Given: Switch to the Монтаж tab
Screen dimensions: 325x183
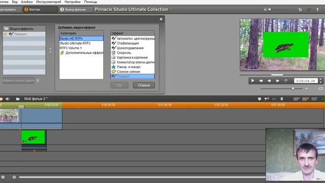Looking at the screenshot, I should click(x=40, y=10).
